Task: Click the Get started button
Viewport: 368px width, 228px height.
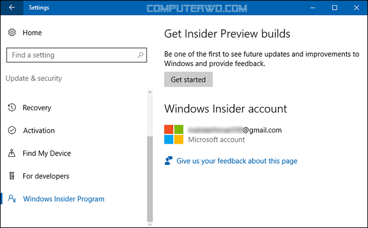Action: coord(189,79)
